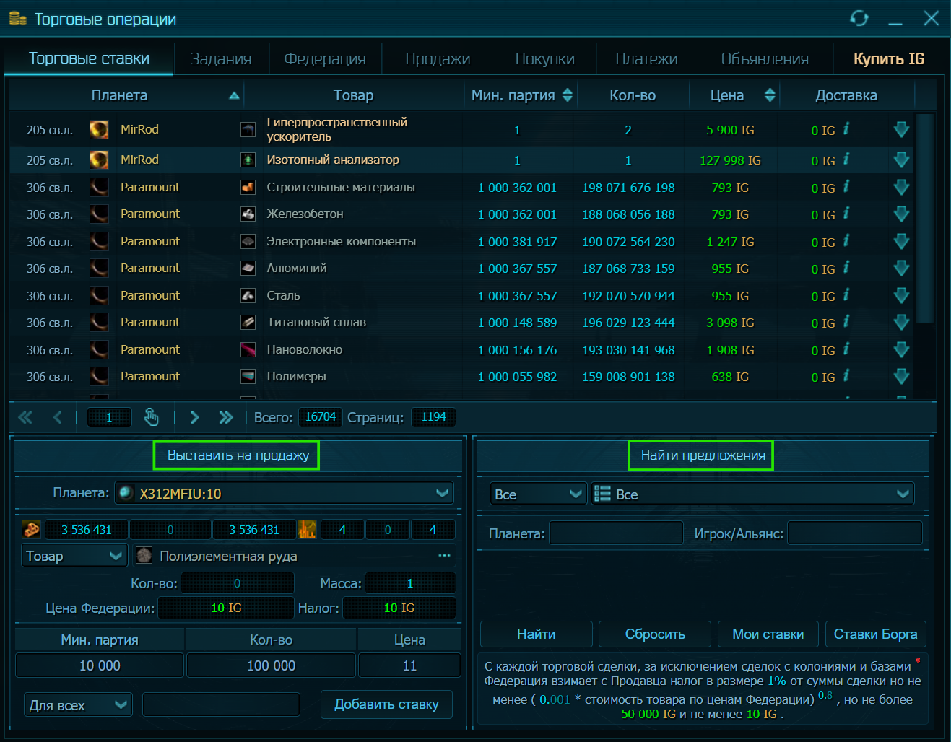The image size is (951, 742).
Task: Open three-dots menu beside Полиэлементная руда
Action: (x=444, y=555)
